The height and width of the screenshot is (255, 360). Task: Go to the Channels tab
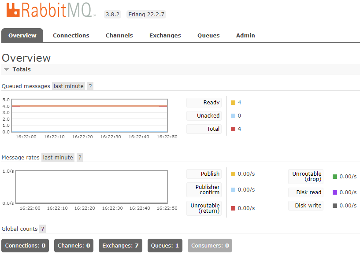pyautogui.click(x=119, y=35)
